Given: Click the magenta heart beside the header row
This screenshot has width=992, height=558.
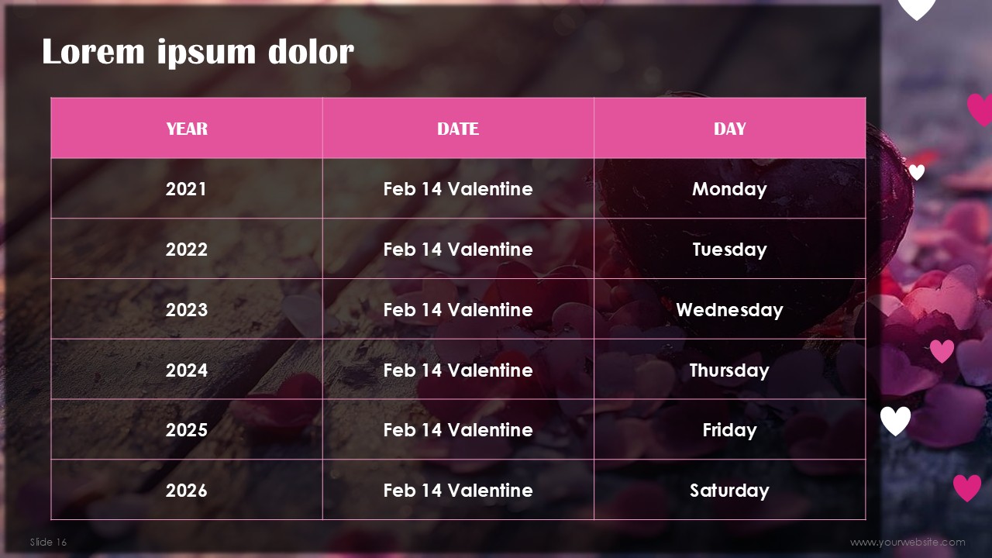Looking at the screenshot, I should (x=980, y=110).
